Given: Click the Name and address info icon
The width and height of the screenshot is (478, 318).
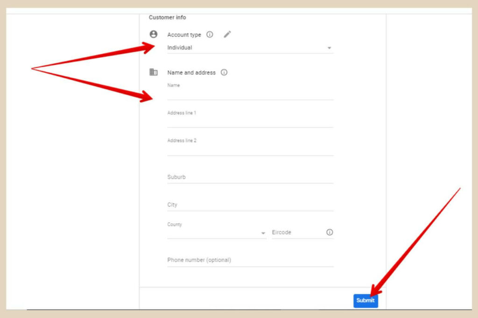Looking at the screenshot, I should coord(224,72).
